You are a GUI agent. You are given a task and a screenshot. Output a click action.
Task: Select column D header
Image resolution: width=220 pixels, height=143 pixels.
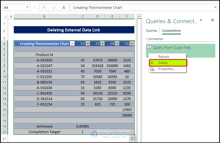98,17
